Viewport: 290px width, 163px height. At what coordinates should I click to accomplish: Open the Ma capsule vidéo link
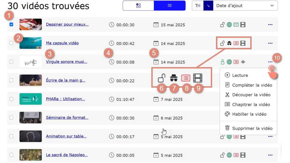(x=62, y=43)
